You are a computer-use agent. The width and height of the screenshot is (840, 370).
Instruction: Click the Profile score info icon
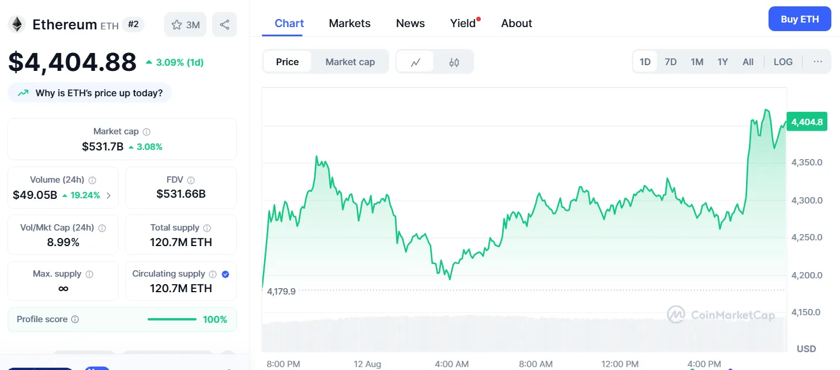click(x=75, y=319)
